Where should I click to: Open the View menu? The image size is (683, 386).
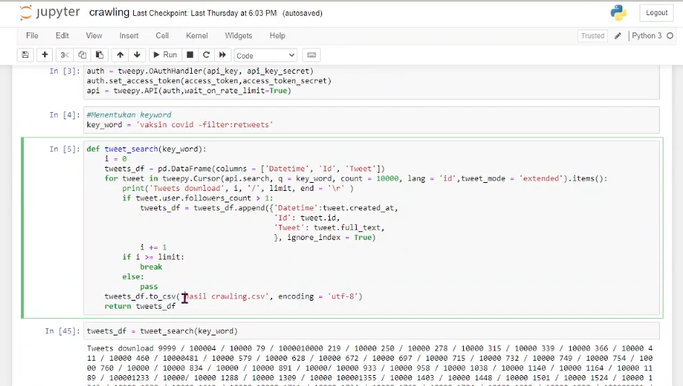(x=93, y=35)
